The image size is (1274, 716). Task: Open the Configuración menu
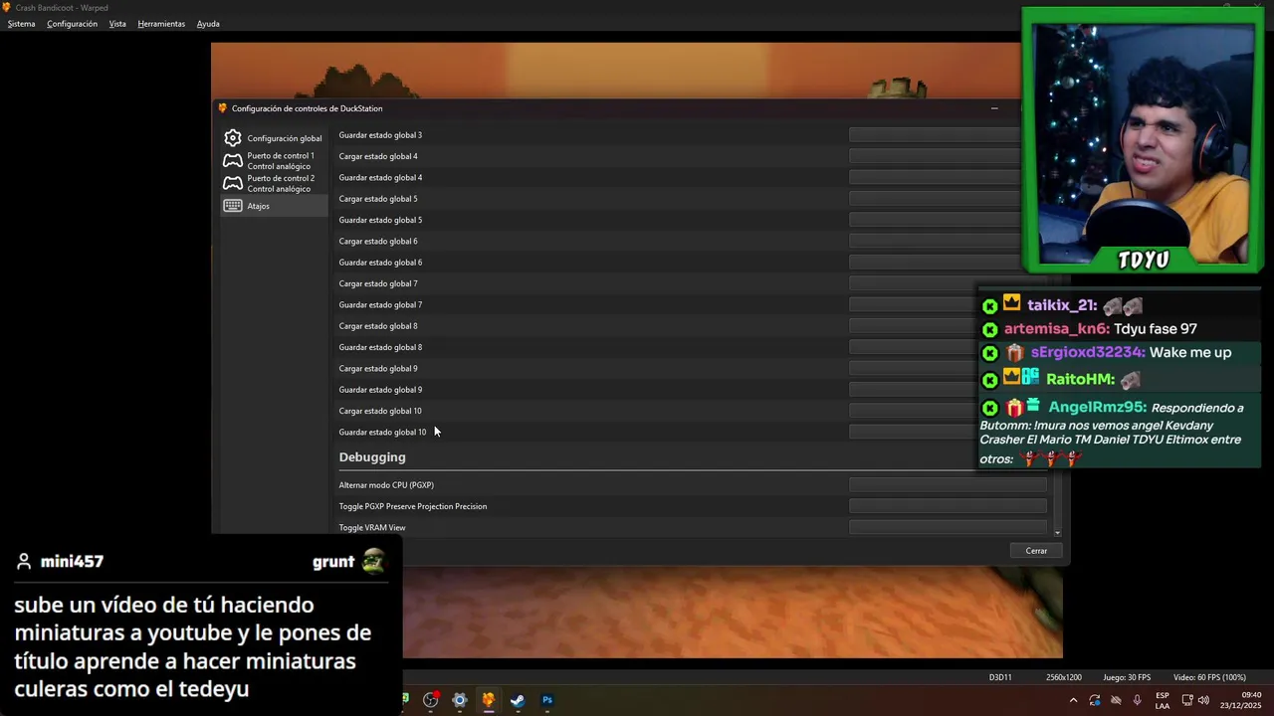72,24
